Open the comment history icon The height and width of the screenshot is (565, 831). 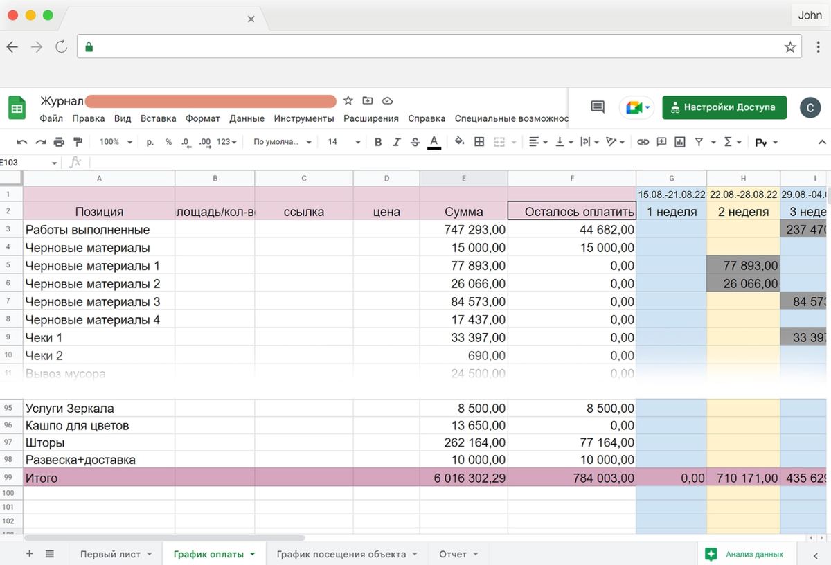[598, 107]
